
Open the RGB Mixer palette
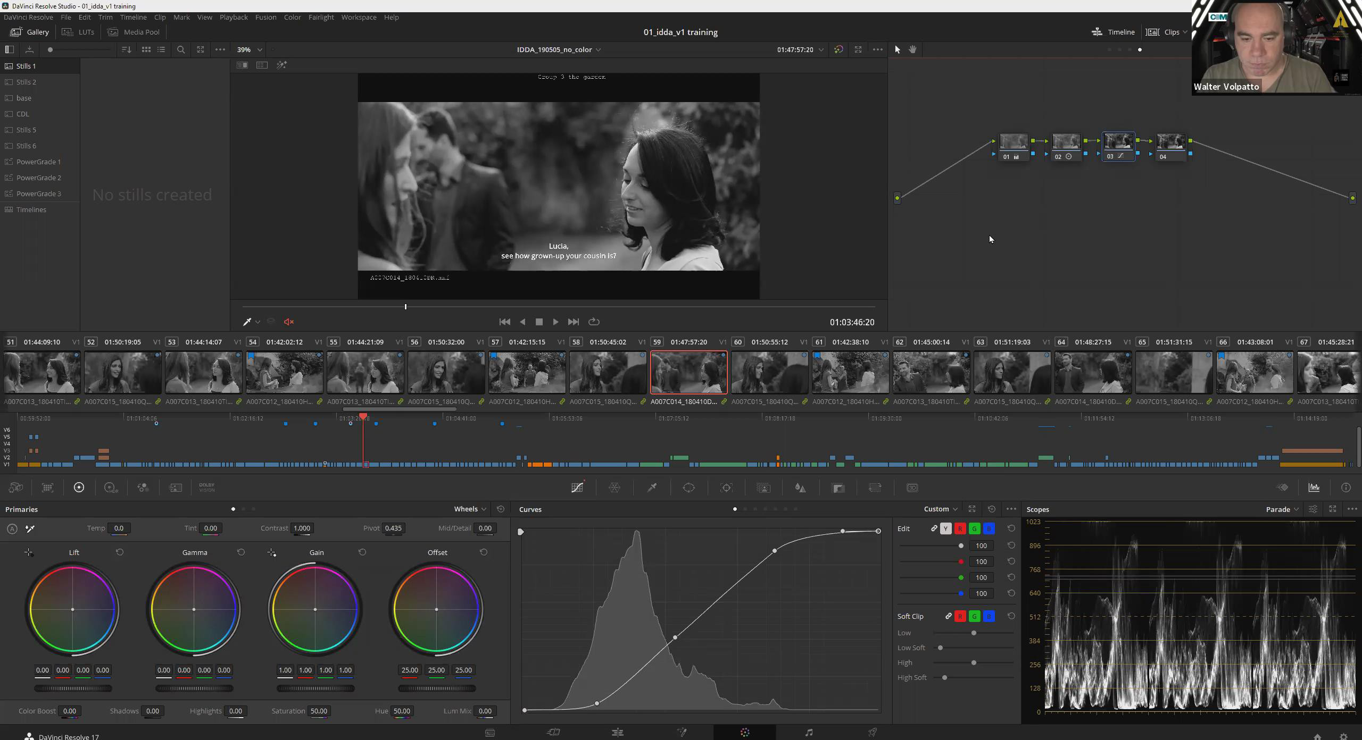143,487
